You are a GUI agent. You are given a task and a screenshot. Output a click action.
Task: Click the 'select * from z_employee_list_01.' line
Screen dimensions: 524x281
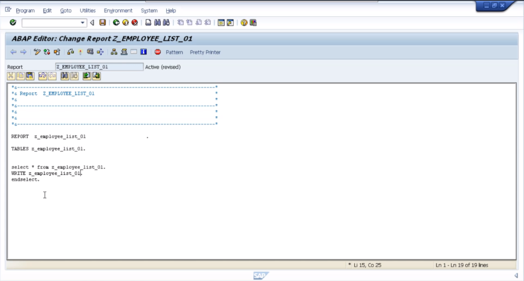click(x=58, y=167)
